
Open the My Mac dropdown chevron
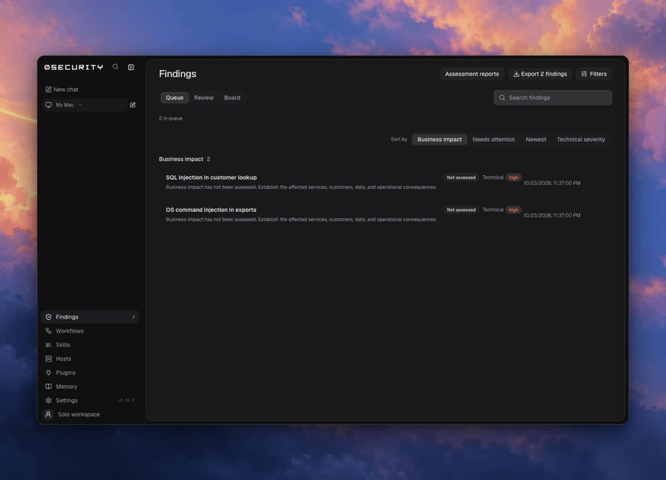[x=80, y=105]
